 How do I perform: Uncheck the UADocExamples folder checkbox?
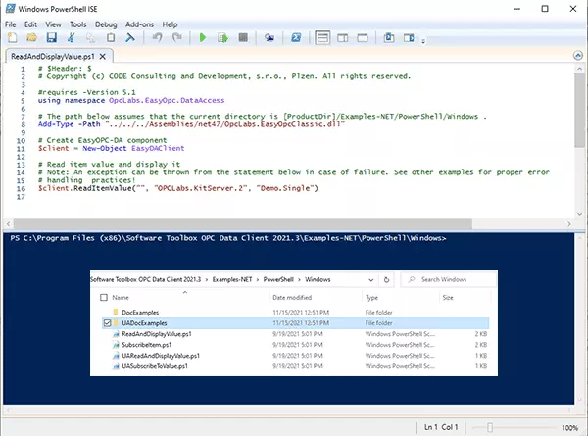click(107, 321)
